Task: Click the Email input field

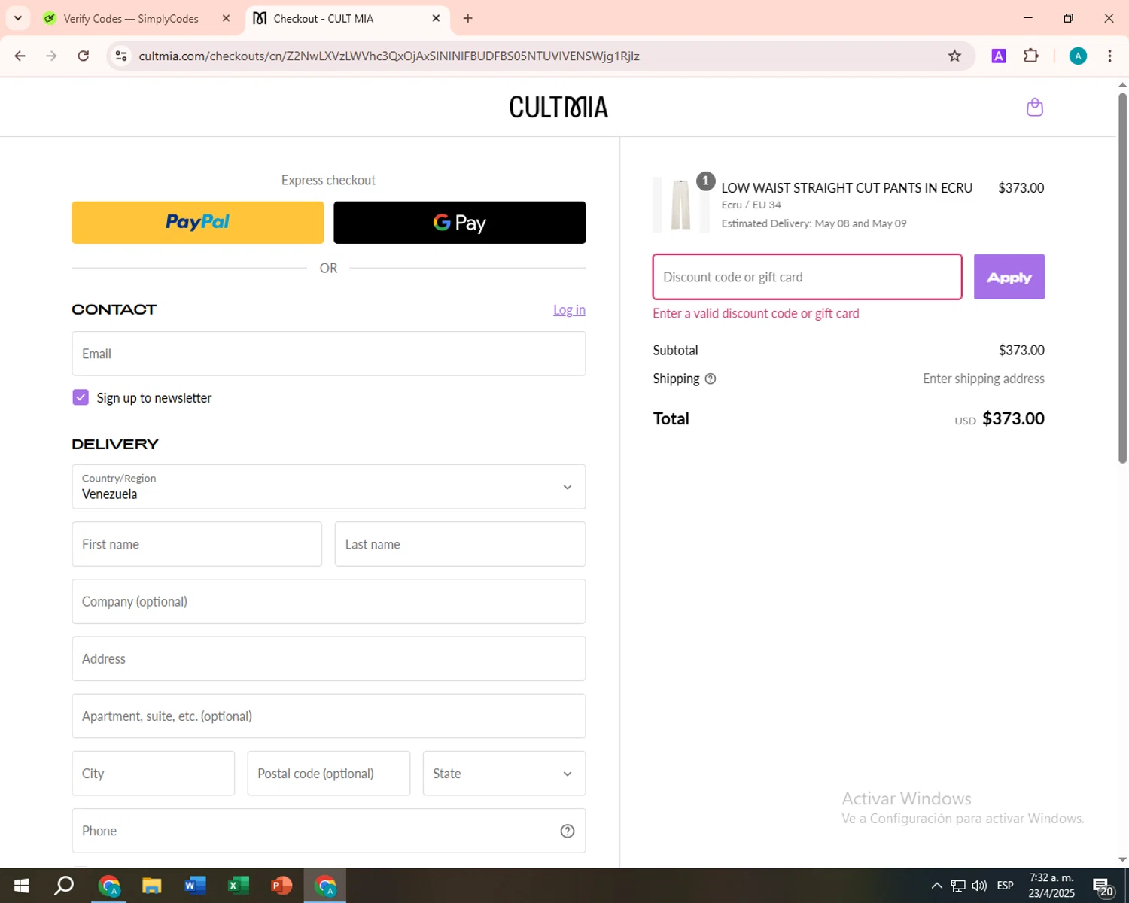Action: click(x=329, y=354)
